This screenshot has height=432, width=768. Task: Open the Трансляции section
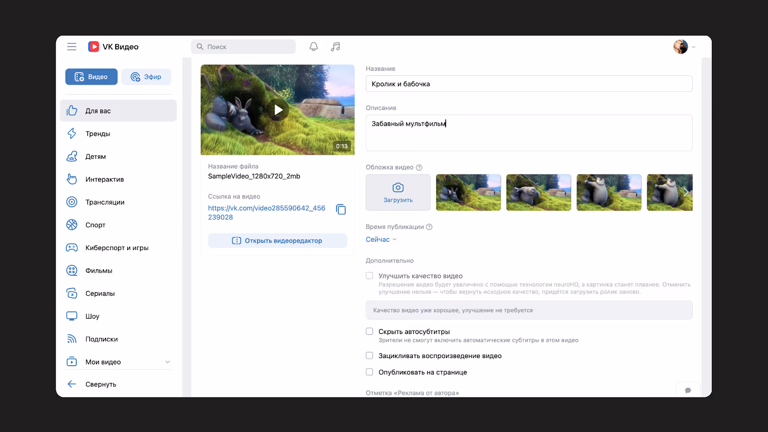(x=119, y=202)
